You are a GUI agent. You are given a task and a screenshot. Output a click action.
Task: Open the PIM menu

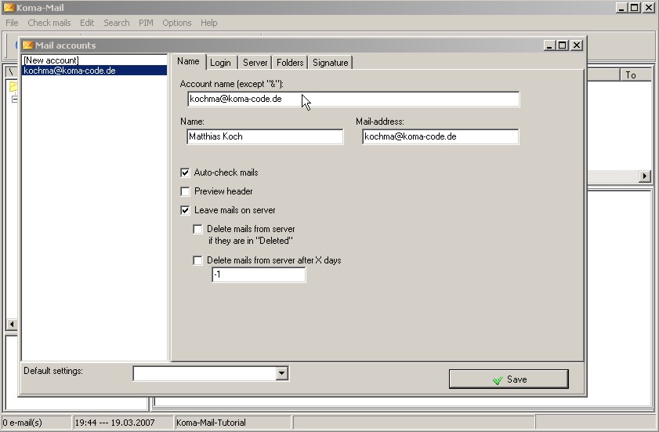tap(146, 23)
